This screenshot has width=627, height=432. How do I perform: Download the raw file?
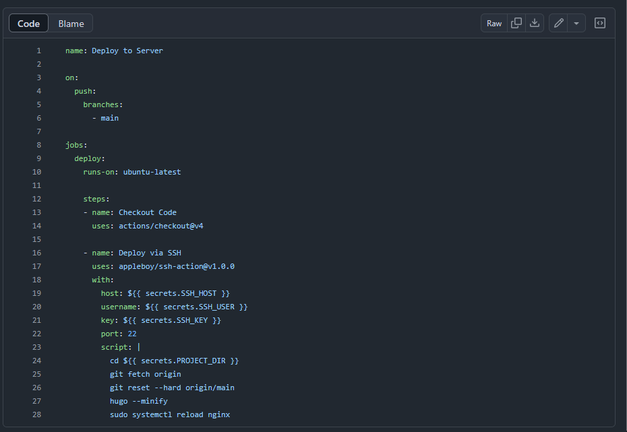535,23
